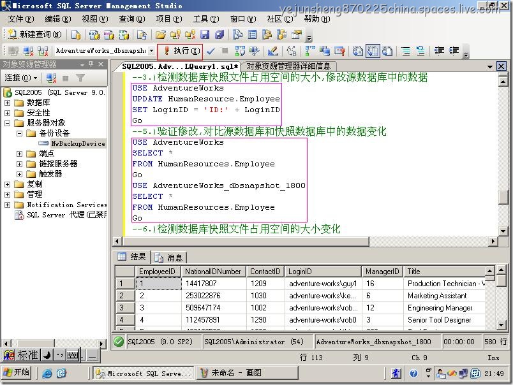The image size is (513, 385).
Task: Expand the 链接服务器 tree node
Action: (19, 164)
